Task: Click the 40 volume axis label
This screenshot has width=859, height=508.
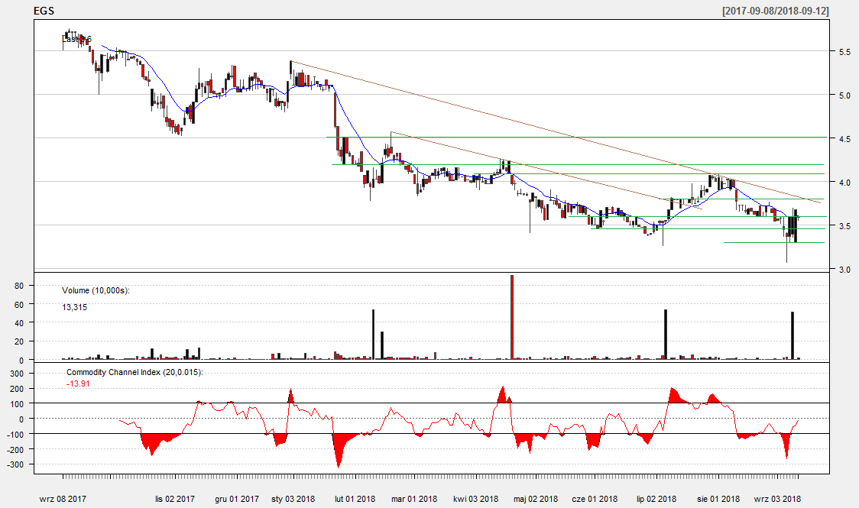Action: click(19, 323)
